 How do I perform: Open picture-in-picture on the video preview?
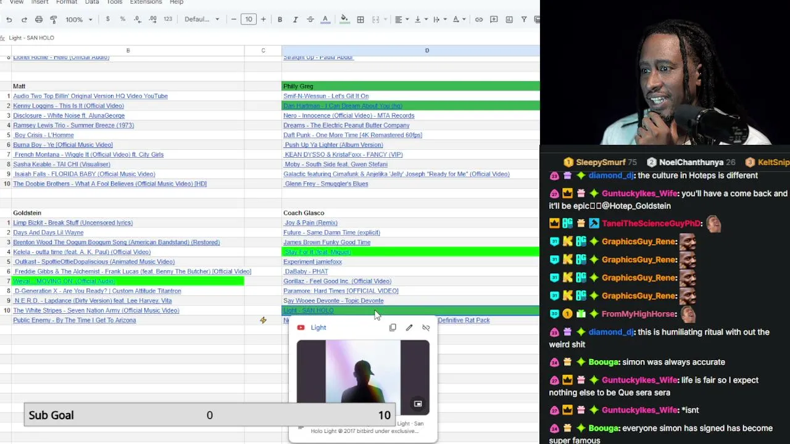click(418, 404)
